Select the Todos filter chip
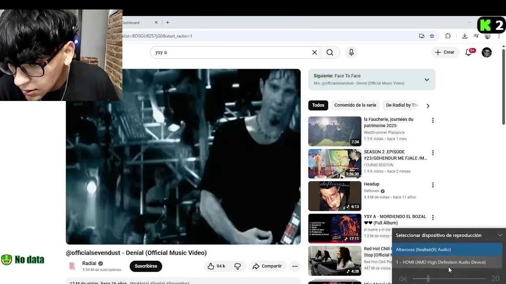 click(x=318, y=105)
